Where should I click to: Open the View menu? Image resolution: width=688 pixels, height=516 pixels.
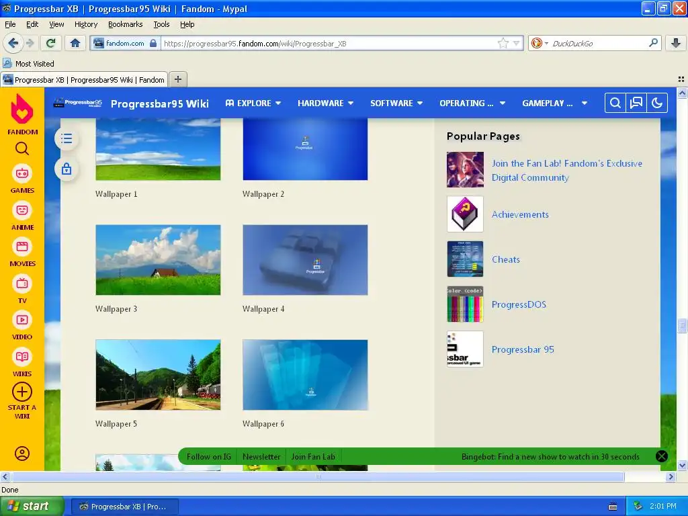click(56, 24)
